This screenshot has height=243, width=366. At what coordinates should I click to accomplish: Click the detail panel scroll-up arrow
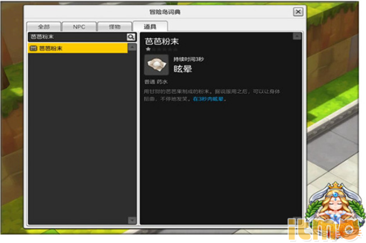(297, 36)
